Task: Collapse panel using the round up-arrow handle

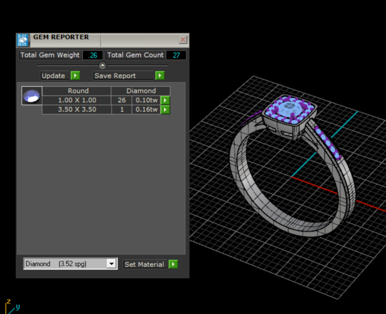Action: (x=103, y=66)
